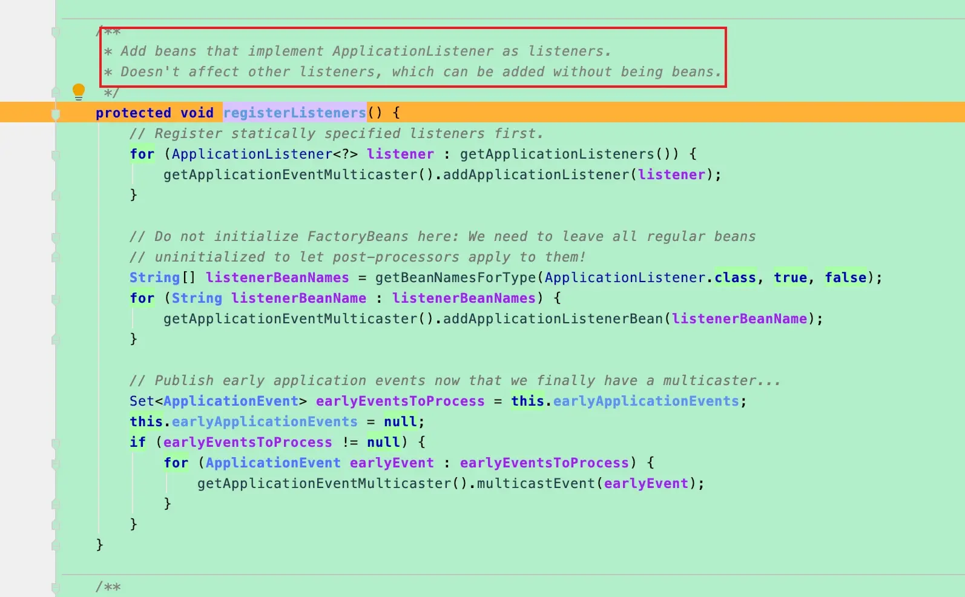The image size is (965, 597).
Task: Click the 'ApplicationEvent' type in inner loop
Action: coord(273,463)
